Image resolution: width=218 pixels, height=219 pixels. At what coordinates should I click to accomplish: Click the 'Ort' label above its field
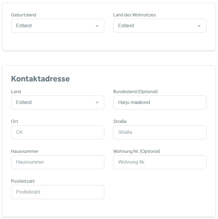click(15, 122)
